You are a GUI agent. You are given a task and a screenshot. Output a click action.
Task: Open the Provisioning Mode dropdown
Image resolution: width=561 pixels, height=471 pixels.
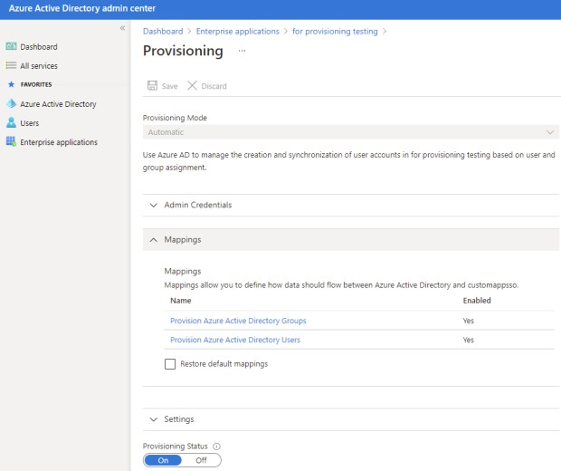click(351, 132)
